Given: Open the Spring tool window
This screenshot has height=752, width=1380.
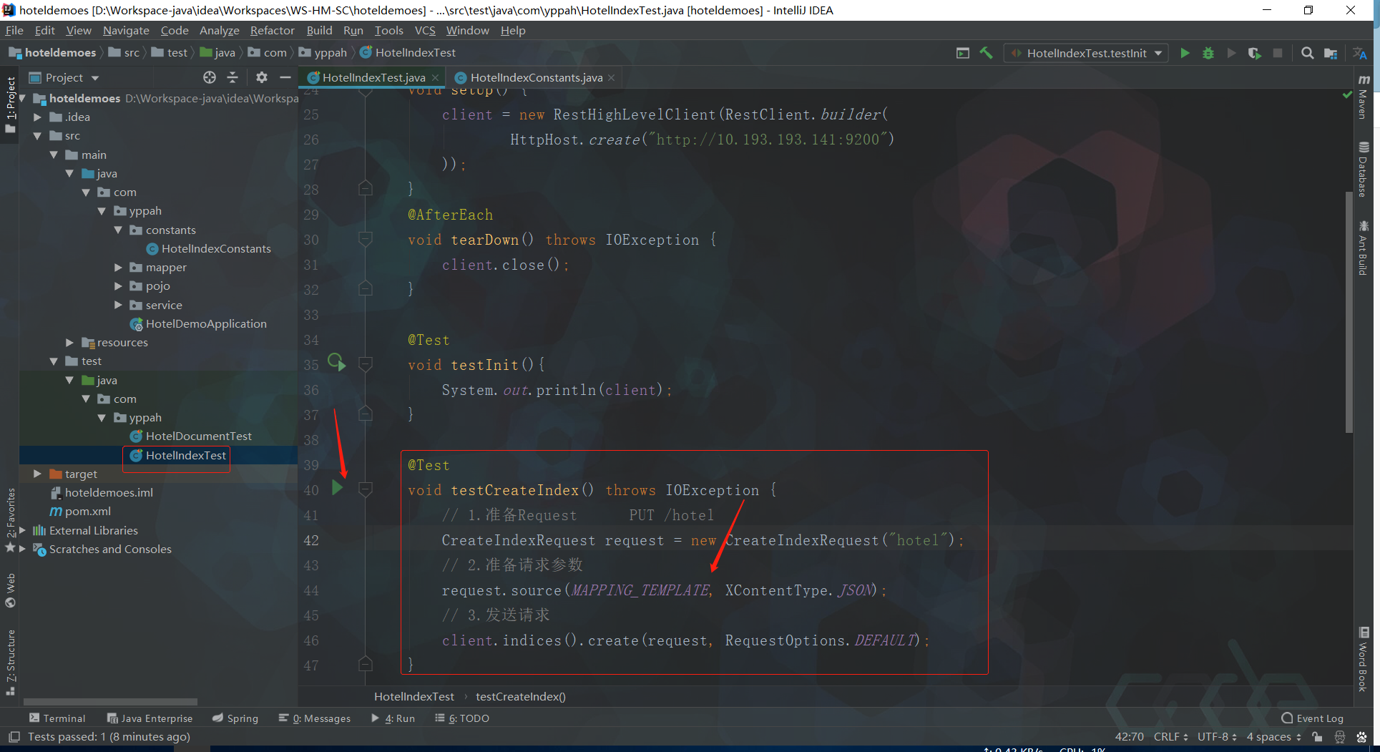Looking at the screenshot, I should tap(235, 718).
